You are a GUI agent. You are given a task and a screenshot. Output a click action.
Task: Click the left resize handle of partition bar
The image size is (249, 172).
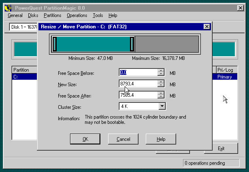55,44
